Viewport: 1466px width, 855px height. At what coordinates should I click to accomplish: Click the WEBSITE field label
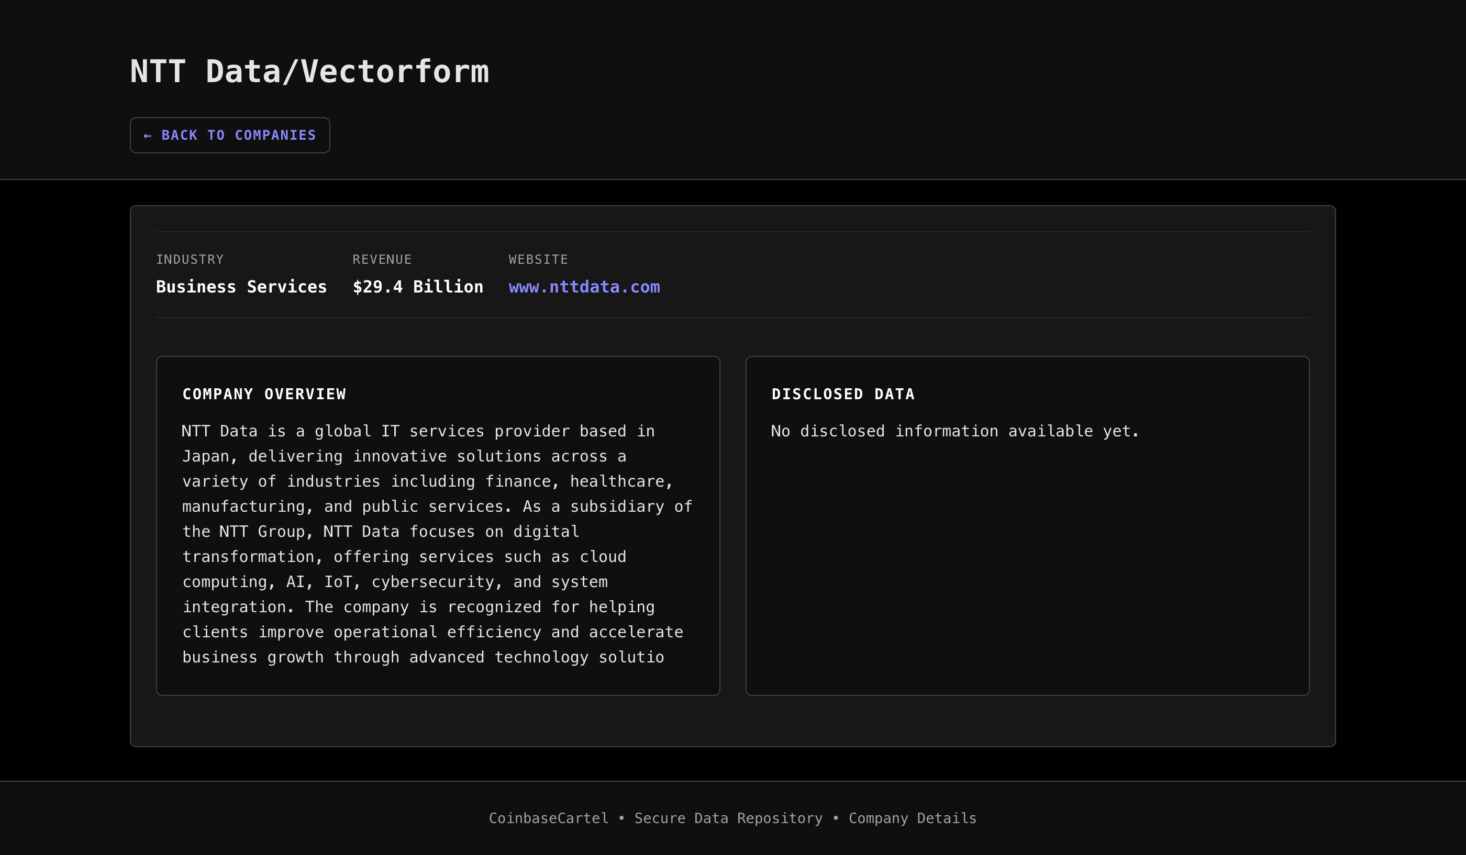538,260
